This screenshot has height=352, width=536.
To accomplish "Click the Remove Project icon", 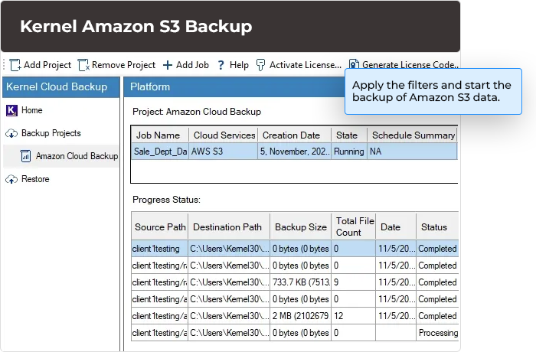I will point(83,65).
